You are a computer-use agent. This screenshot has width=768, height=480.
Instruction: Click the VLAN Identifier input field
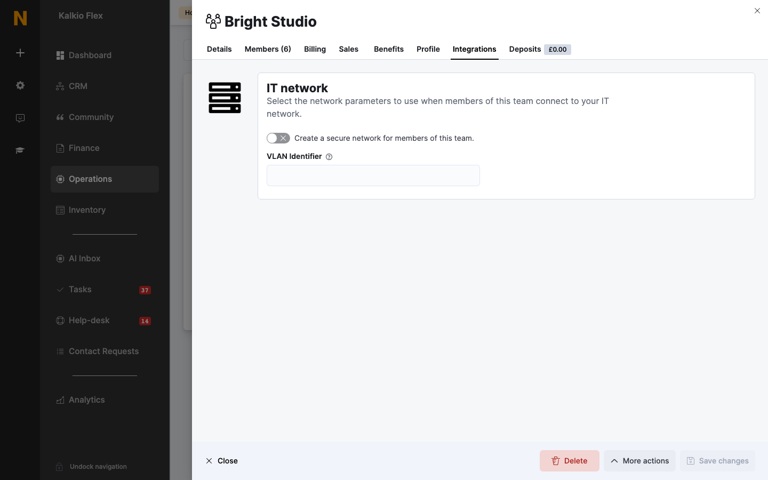[373, 175]
